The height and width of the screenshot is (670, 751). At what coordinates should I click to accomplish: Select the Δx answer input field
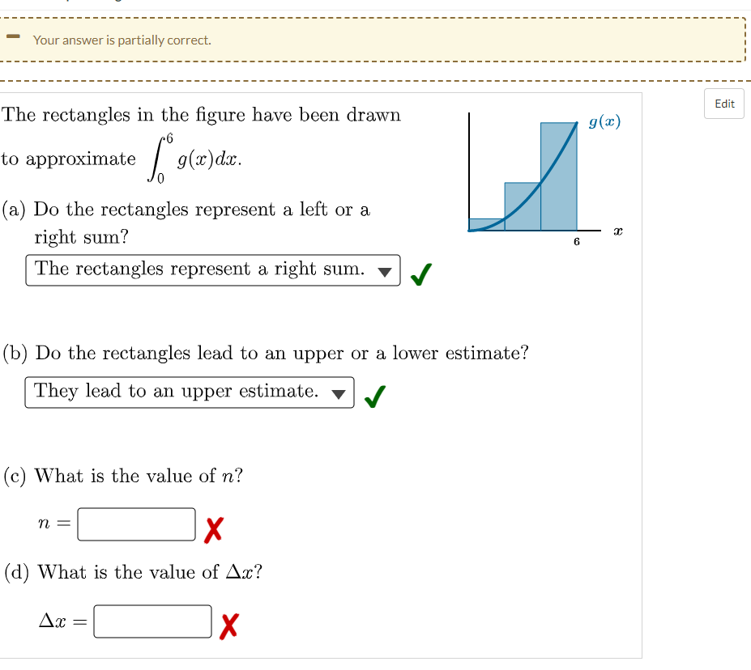[152, 621]
